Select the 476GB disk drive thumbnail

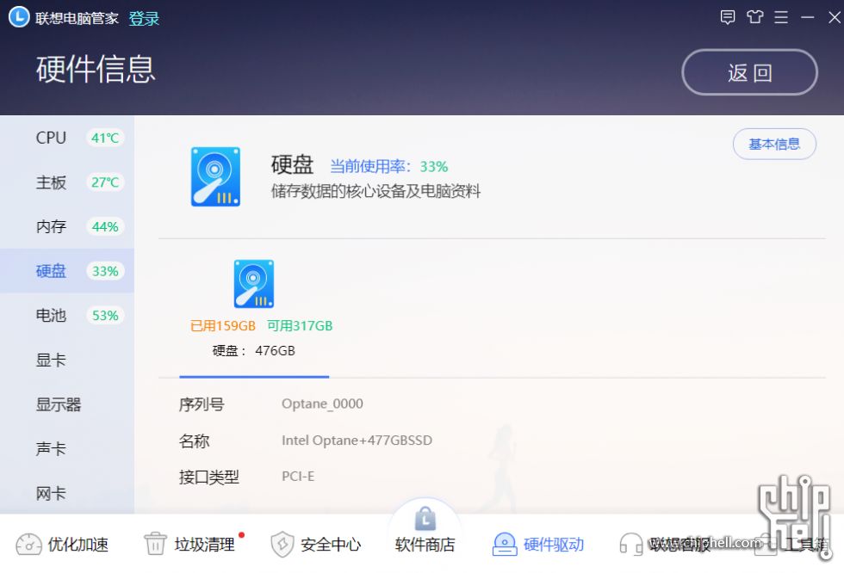click(253, 284)
